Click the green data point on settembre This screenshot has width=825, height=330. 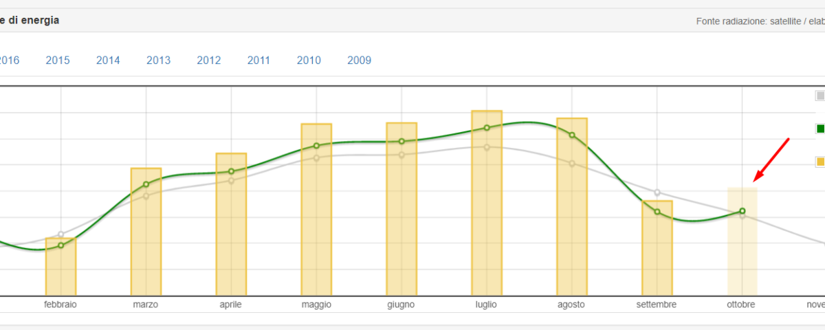(657, 212)
